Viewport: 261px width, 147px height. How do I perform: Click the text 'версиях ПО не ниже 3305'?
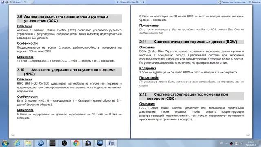point(34,51)
